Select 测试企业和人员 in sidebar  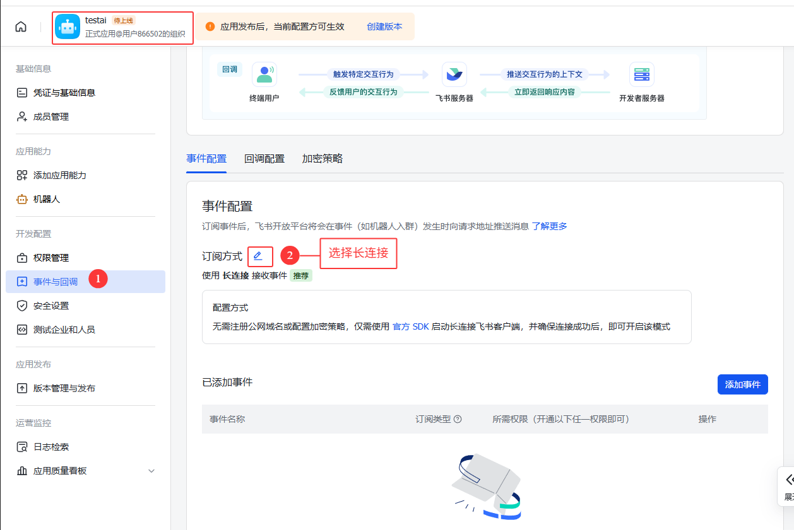pyautogui.click(x=65, y=329)
